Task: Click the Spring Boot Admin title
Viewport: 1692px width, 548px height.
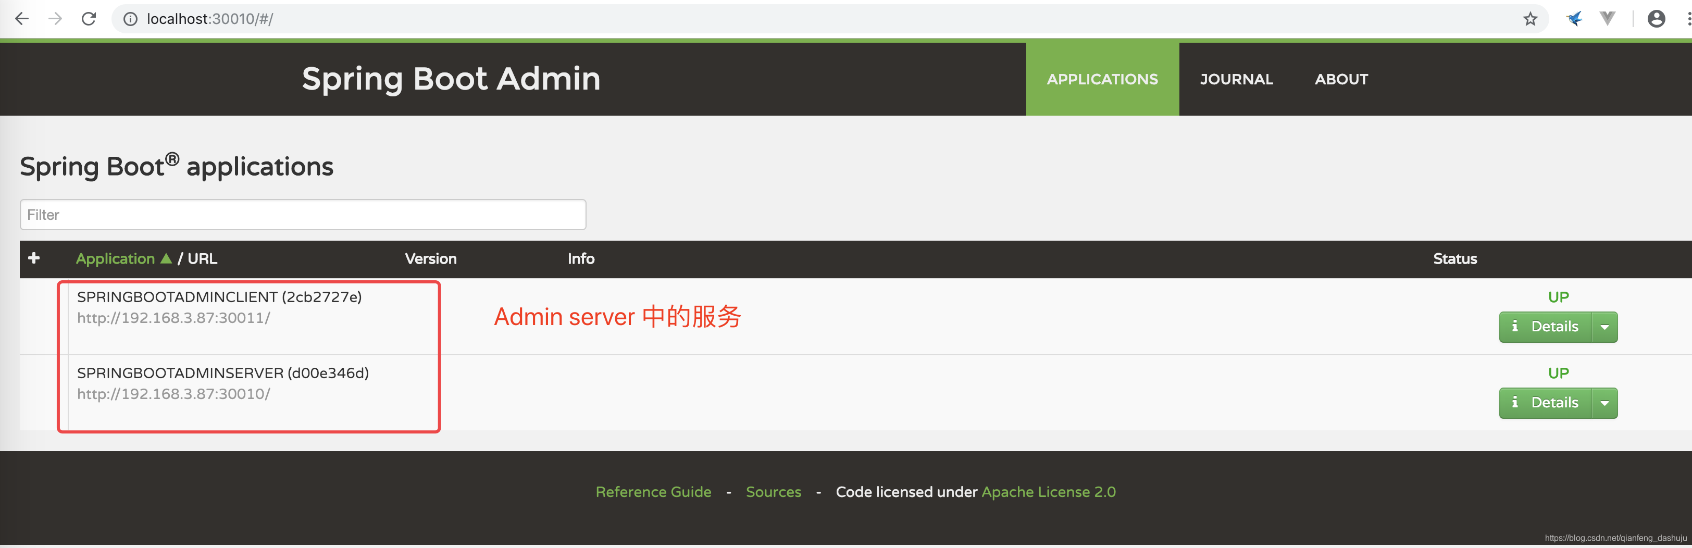Action: click(451, 79)
